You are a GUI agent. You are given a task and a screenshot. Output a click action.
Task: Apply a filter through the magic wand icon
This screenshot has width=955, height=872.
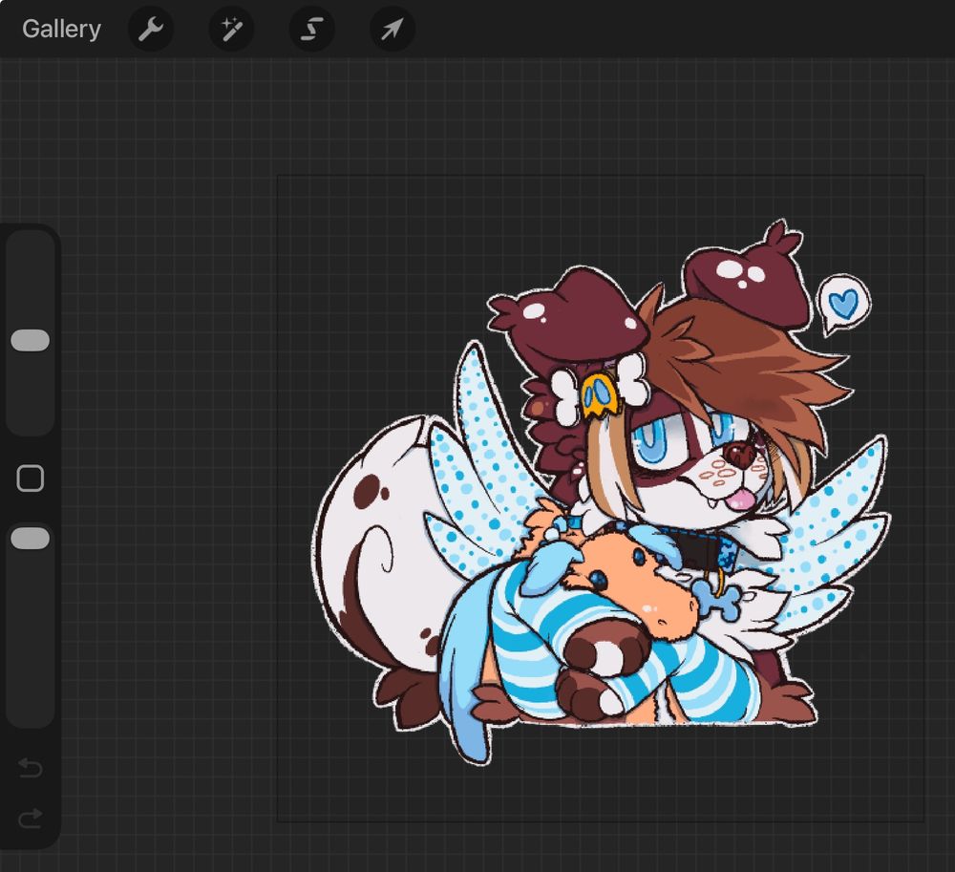coord(230,29)
